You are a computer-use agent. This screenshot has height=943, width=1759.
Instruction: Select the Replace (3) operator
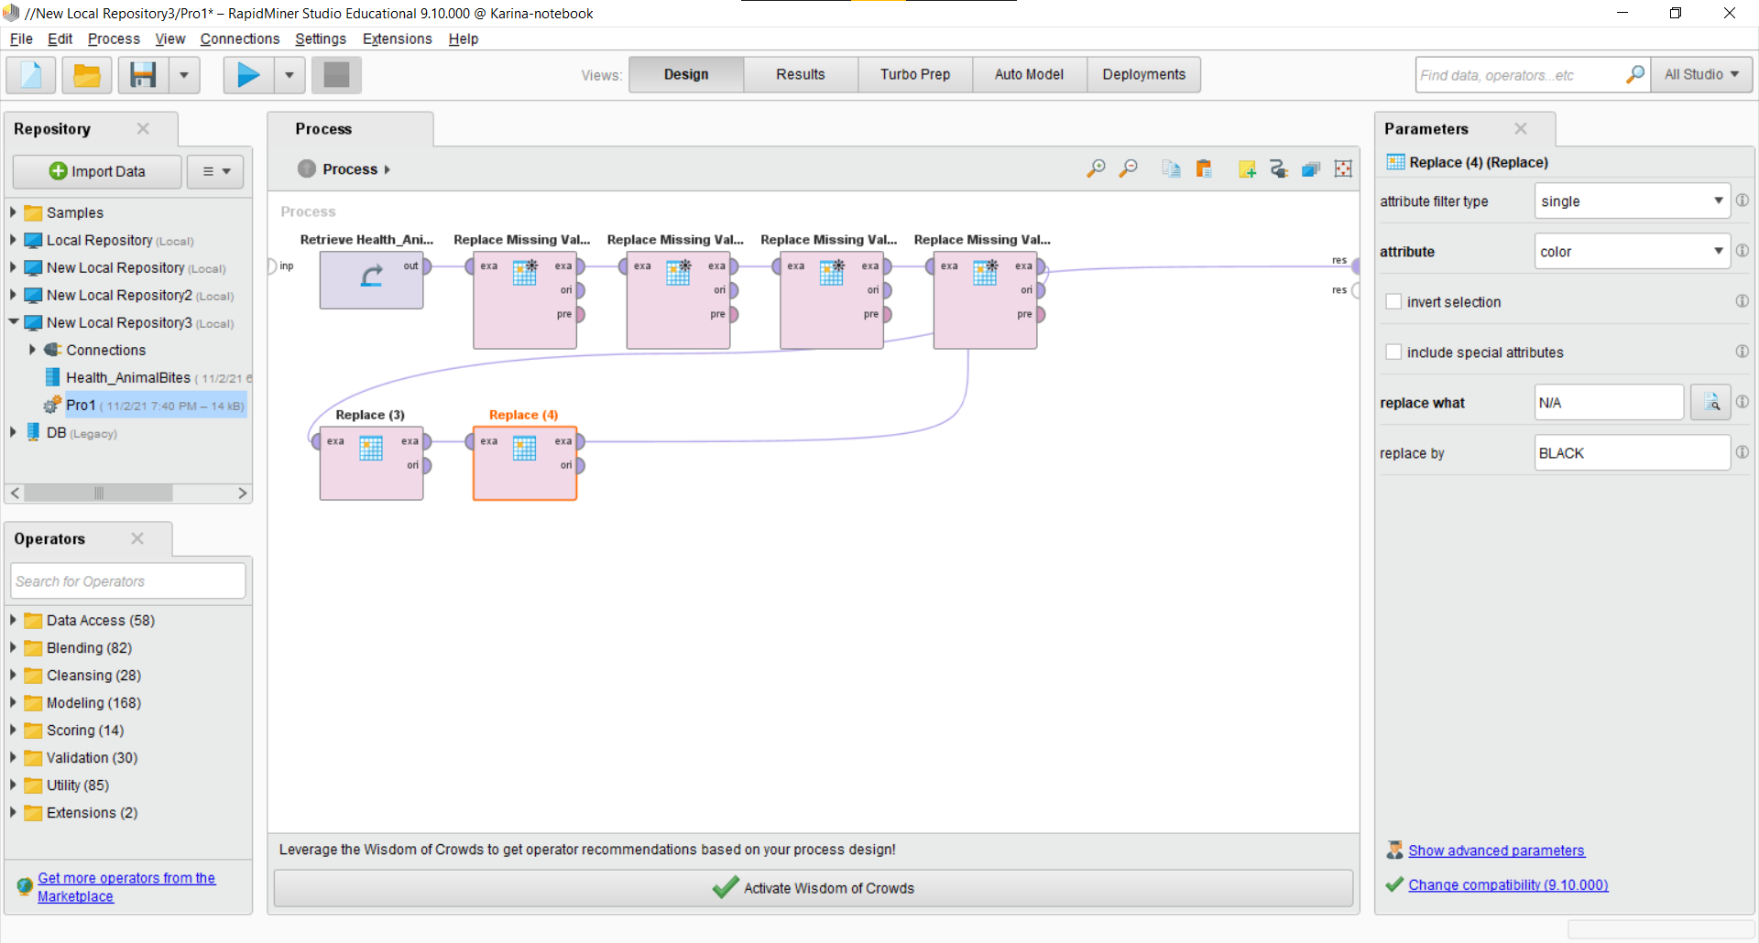371,463
